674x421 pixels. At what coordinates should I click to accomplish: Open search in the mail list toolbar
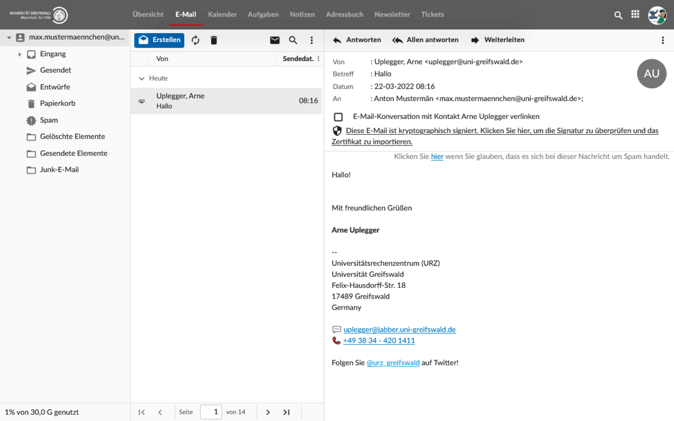(x=293, y=40)
